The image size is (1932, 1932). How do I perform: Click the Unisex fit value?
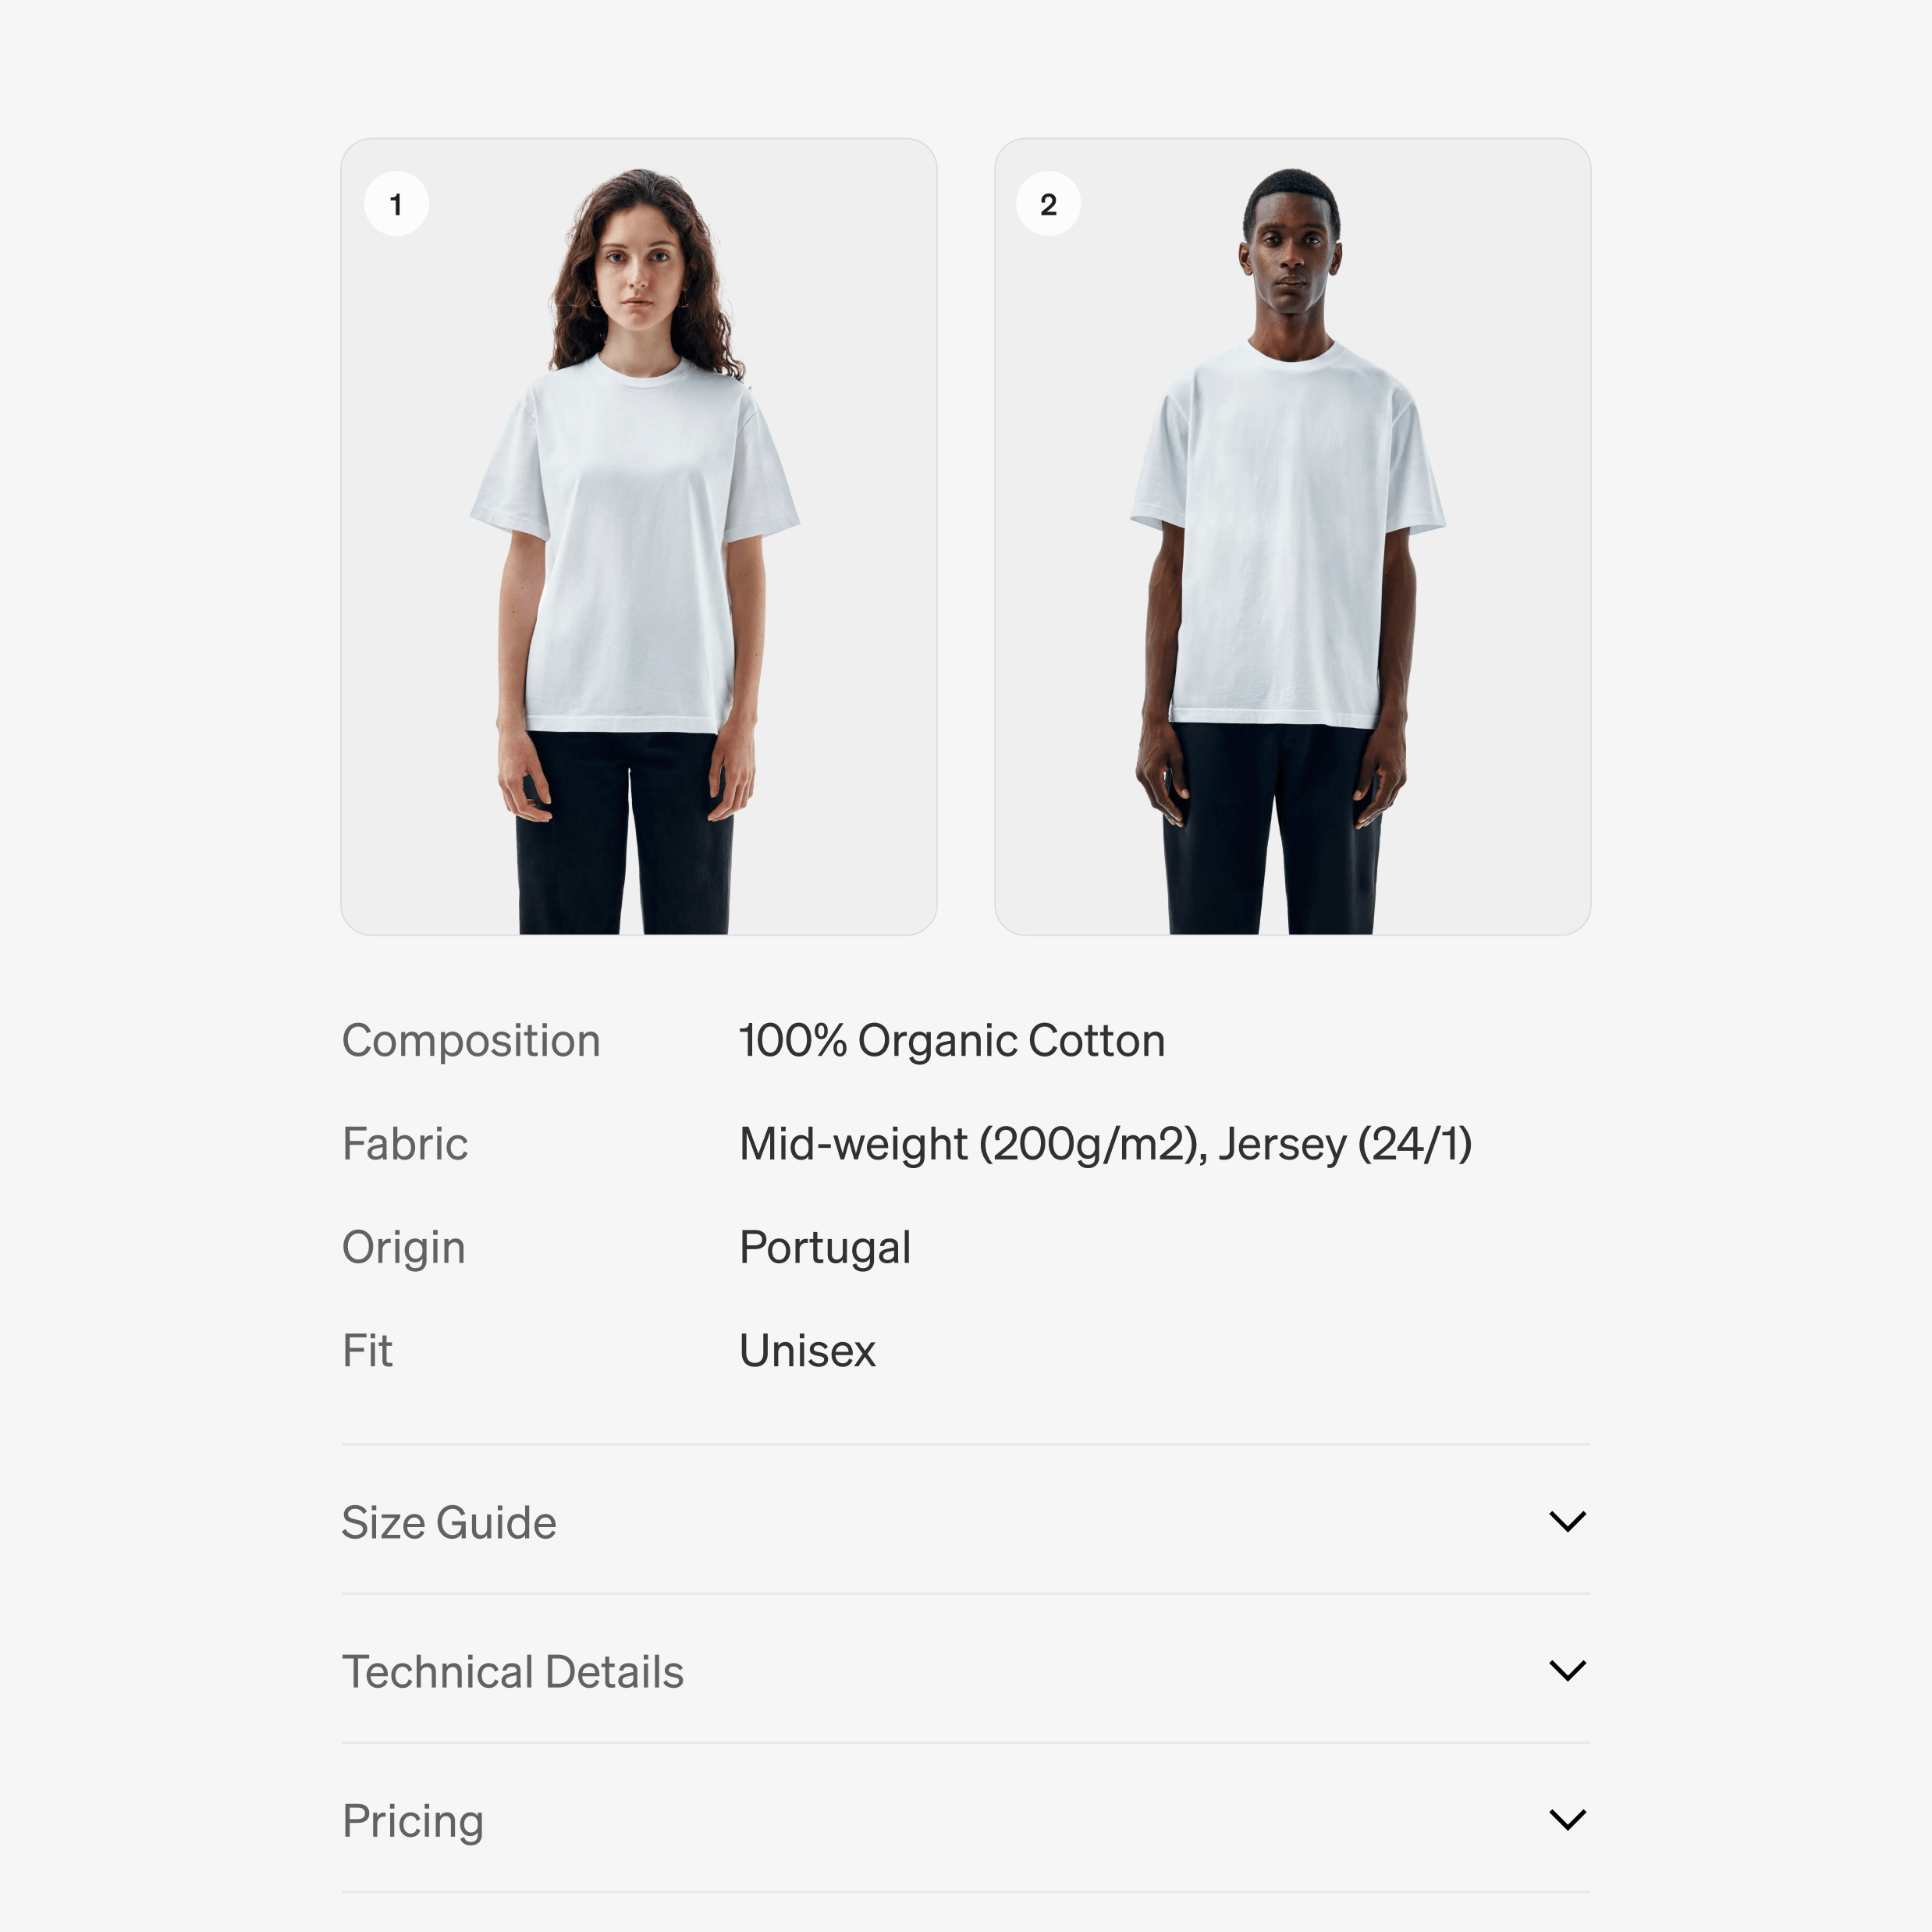[807, 1351]
